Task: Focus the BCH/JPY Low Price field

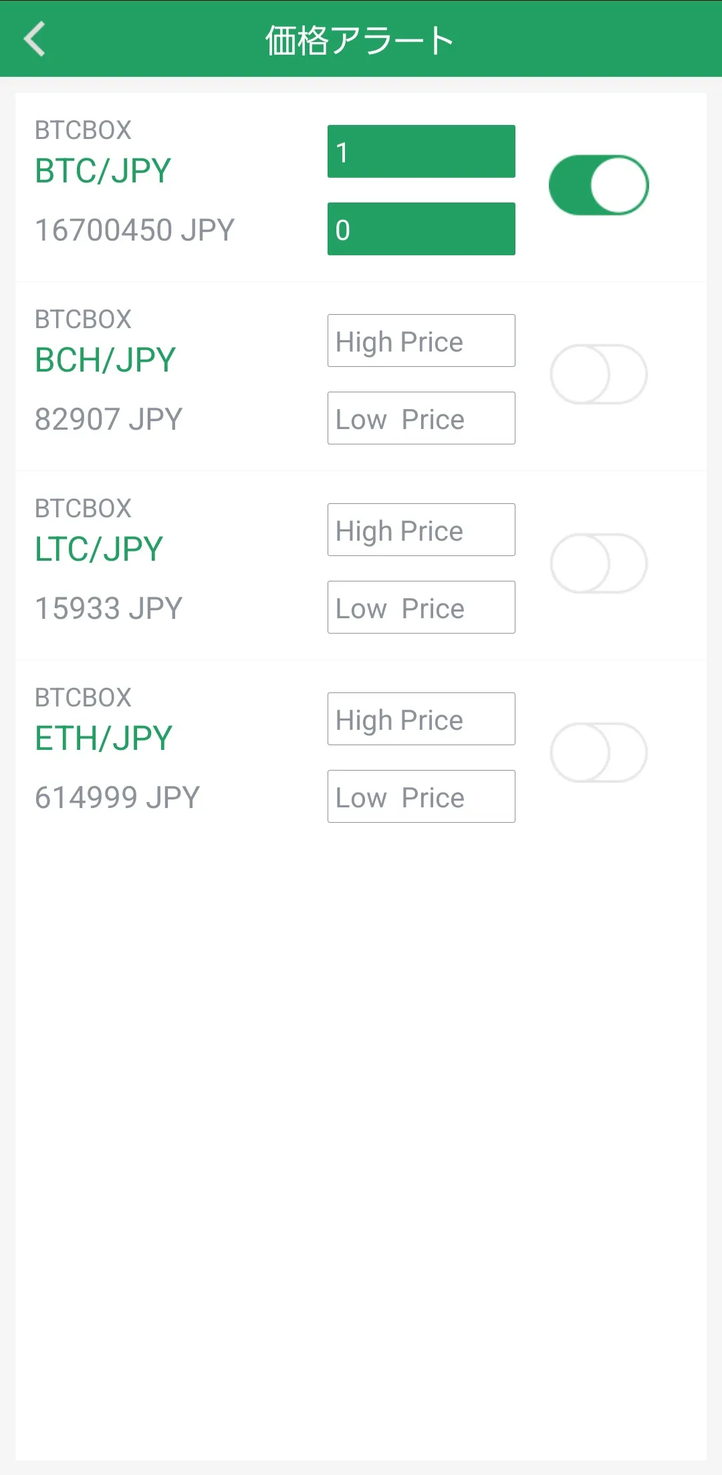Action: tap(421, 418)
